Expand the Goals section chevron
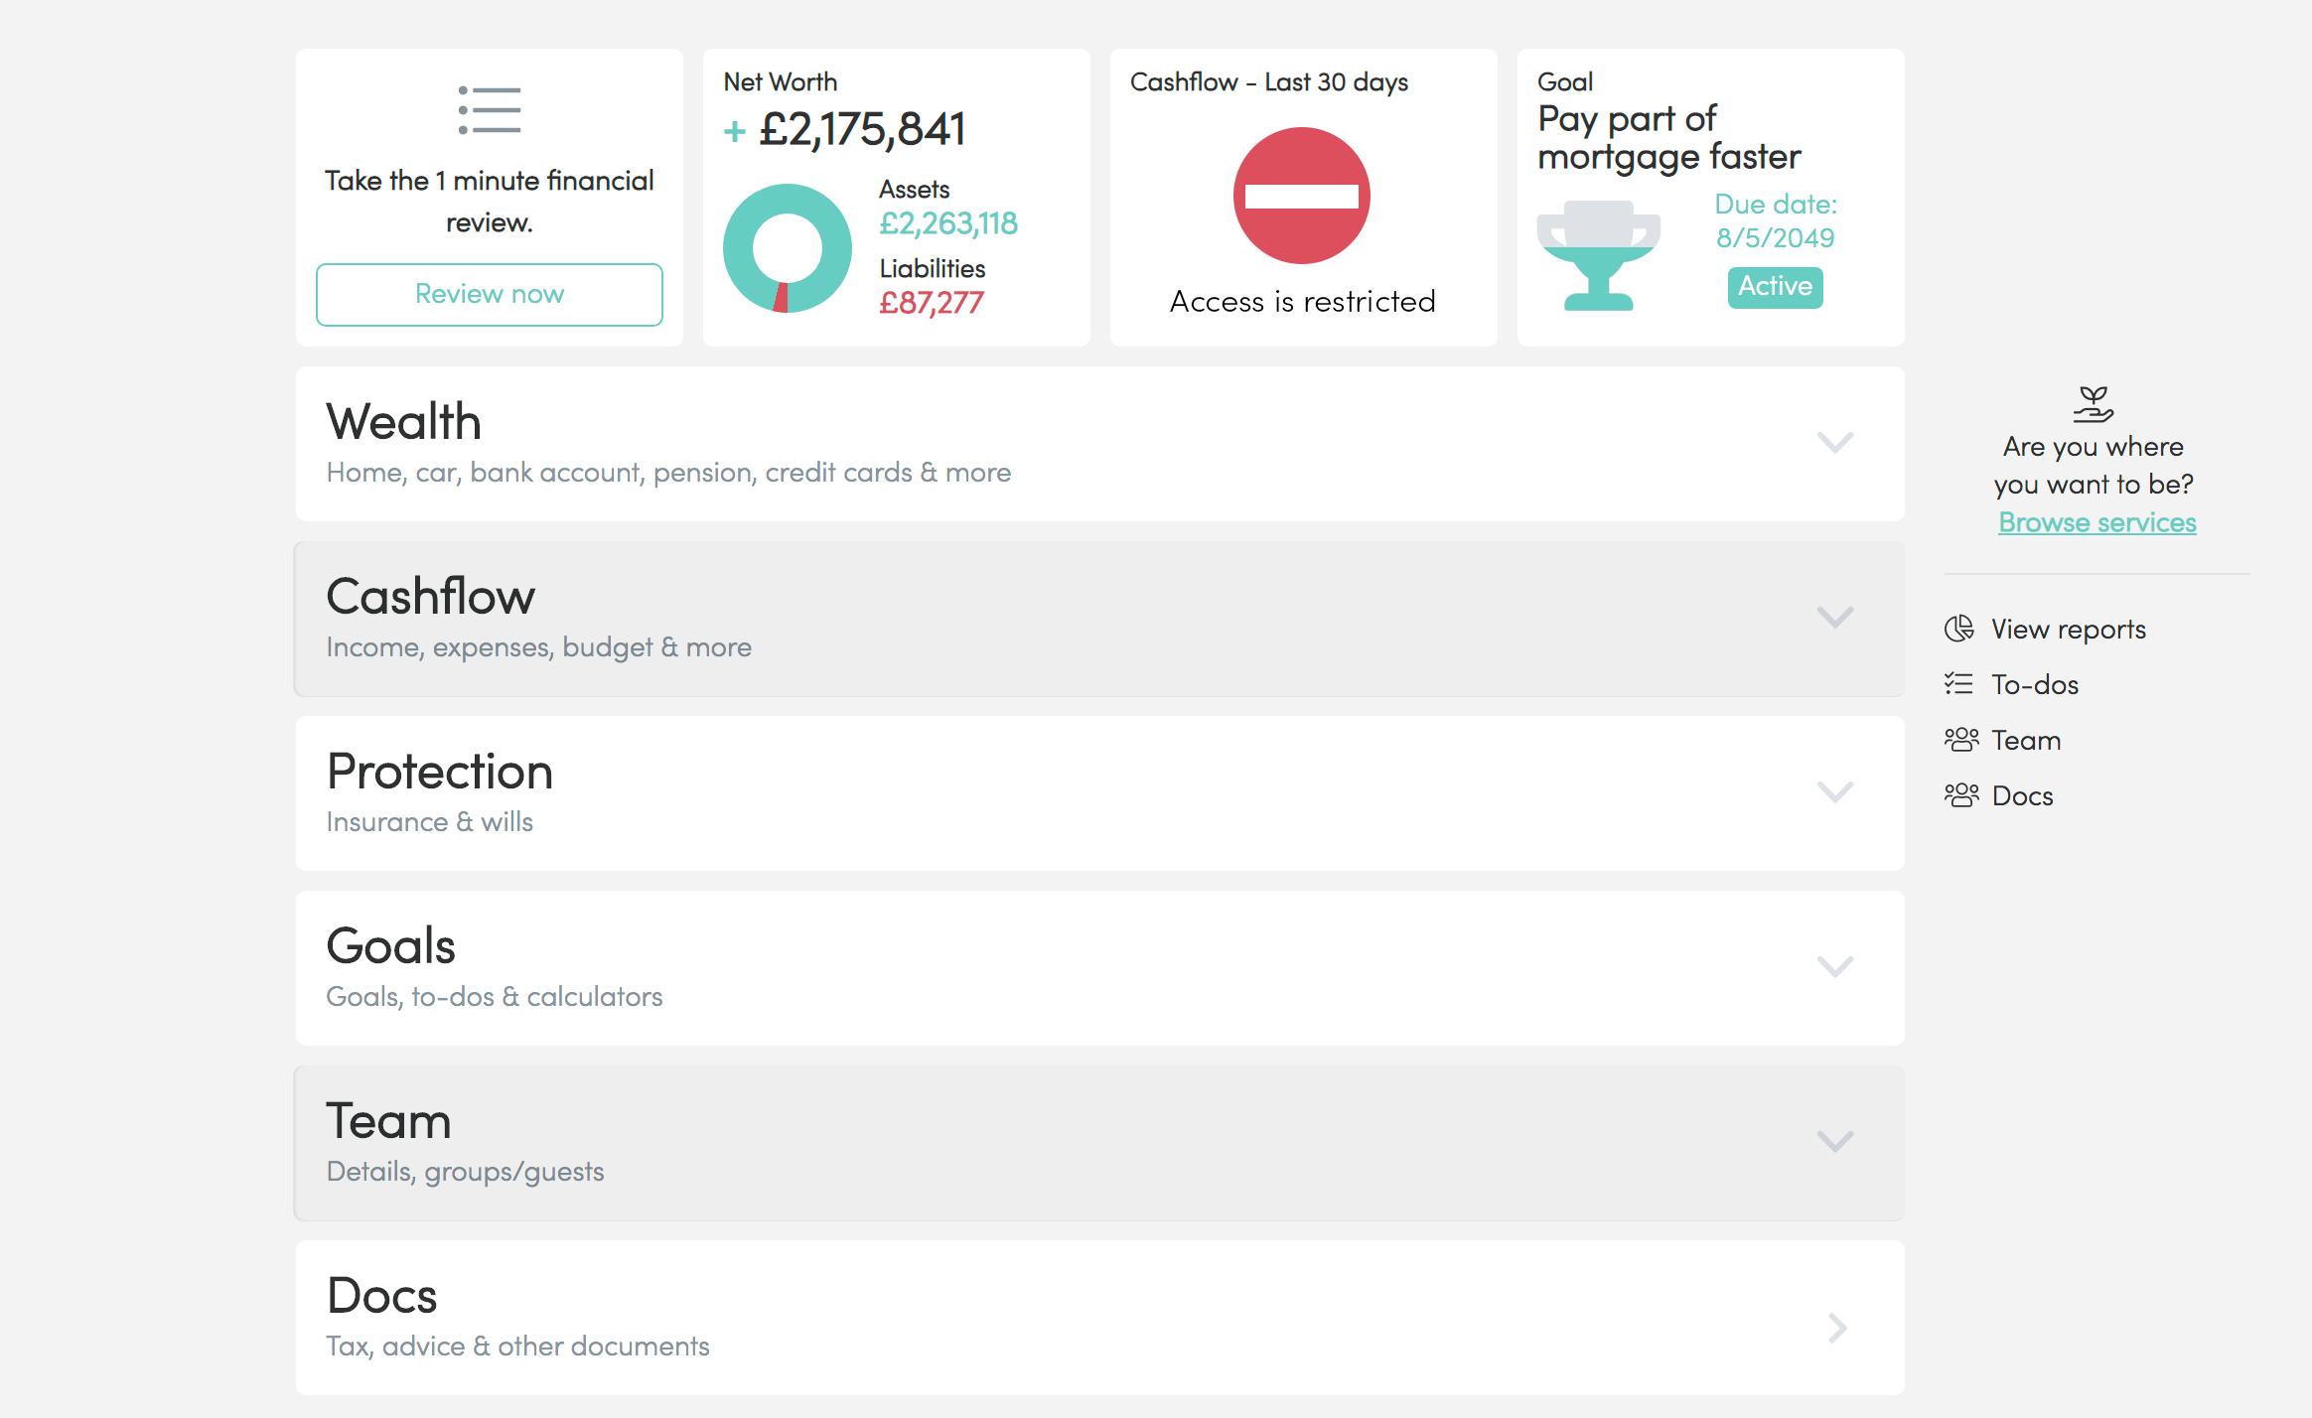This screenshot has width=2312, height=1418. coord(1835,966)
